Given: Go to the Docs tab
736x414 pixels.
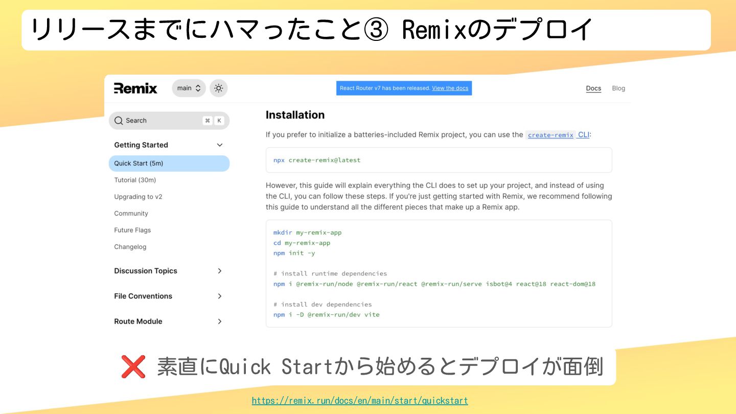Looking at the screenshot, I should point(593,88).
